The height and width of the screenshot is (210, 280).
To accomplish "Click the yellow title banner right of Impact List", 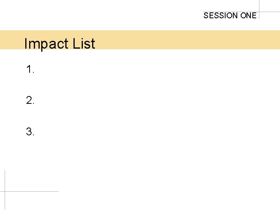I will tap(187, 40).
